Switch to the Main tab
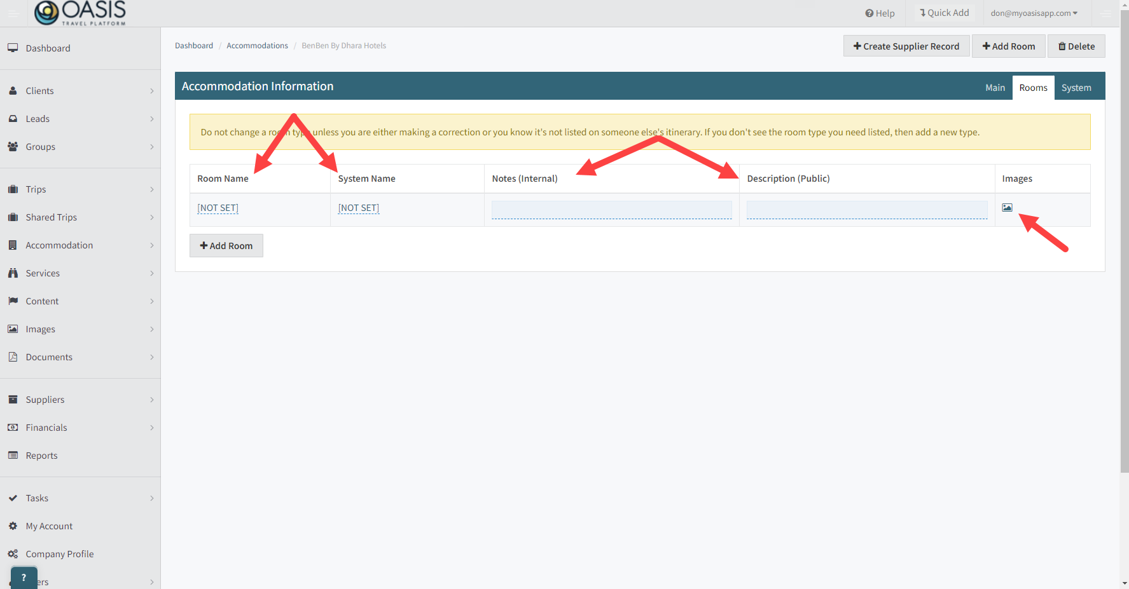Screen dimensions: 1129x589 point(995,88)
